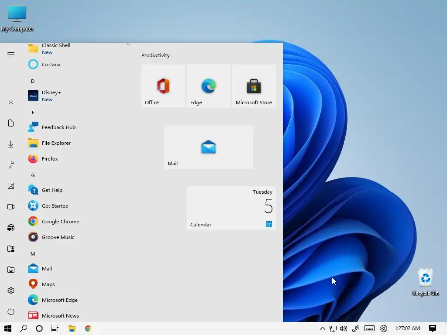Open Mail from the app list

click(79, 269)
